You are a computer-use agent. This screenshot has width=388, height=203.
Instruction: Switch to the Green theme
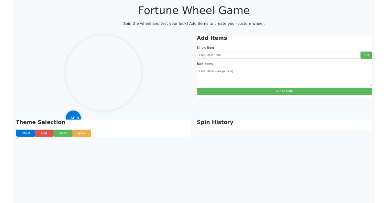(x=63, y=133)
